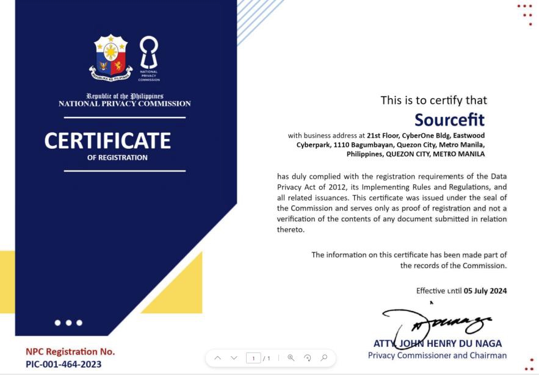
Task: Click the National Privacy Commission keyhole logo
Action: [149, 59]
